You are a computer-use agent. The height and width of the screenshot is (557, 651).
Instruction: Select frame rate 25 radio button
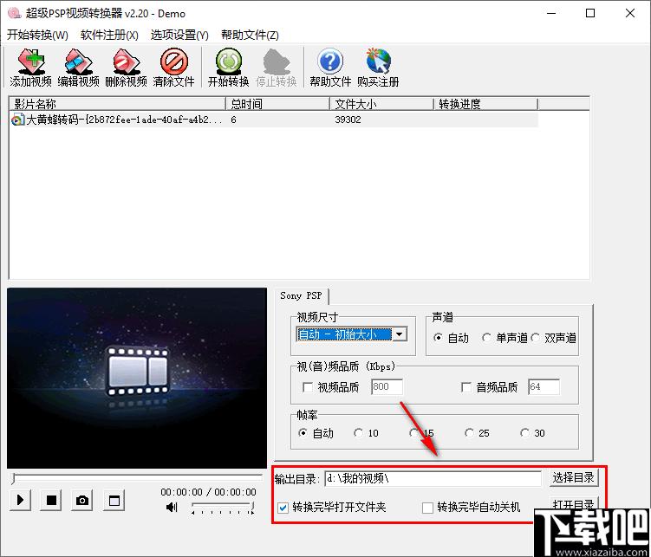tap(469, 433)
